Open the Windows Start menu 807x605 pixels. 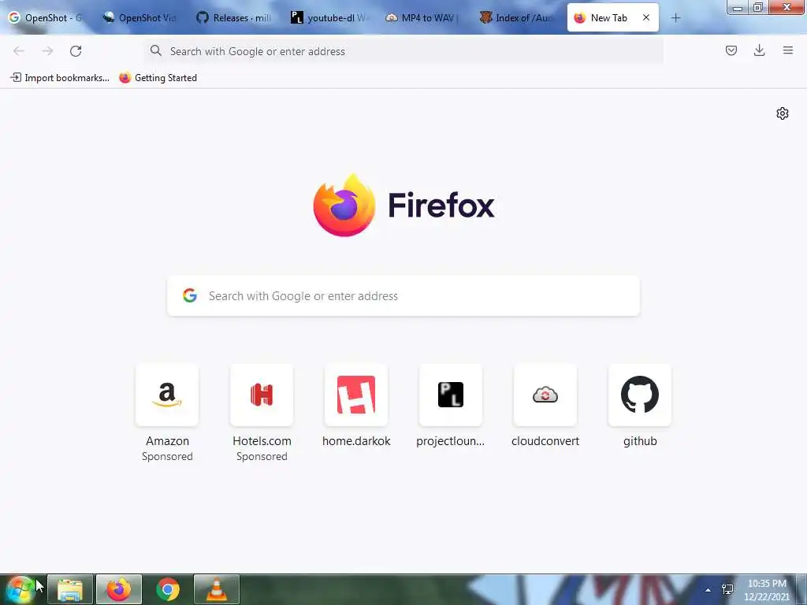click(x=20, y=589)
